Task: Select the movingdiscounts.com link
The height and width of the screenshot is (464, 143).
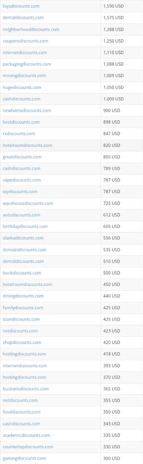Action: click(24, 75)
